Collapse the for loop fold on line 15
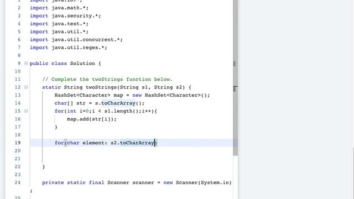The height and width of the screenshot is (199, 354). tap(26, 111)
